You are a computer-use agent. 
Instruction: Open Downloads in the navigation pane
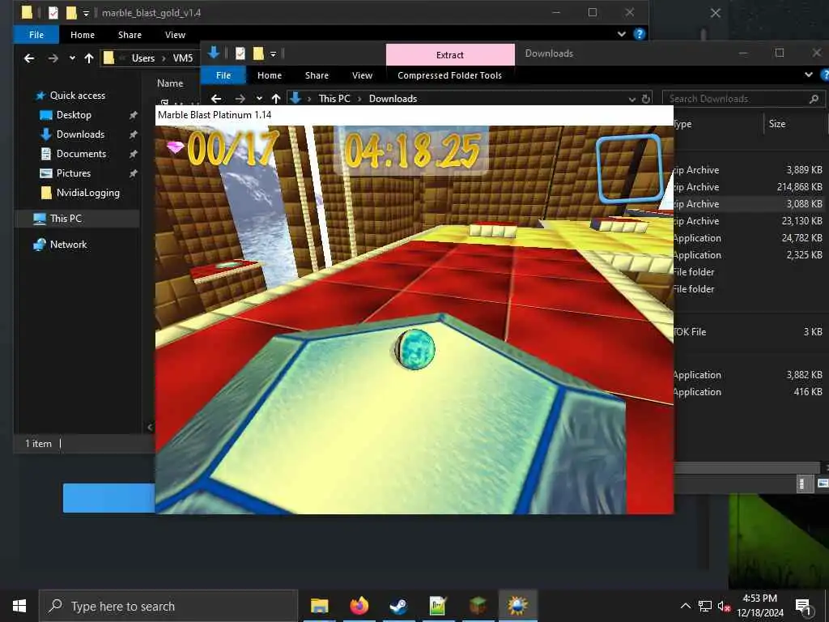click(80, 134)
